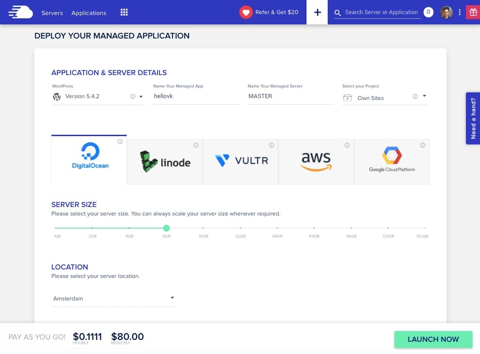Select the Linode provider tab
The width and height of the screenshot is (480, 354).
point(165,162)
